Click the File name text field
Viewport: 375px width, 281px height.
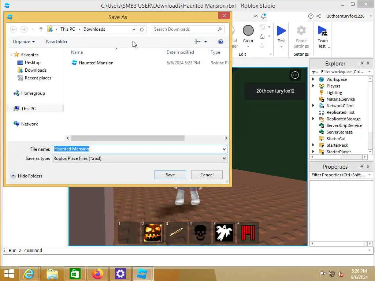click(x=137, y=149)
